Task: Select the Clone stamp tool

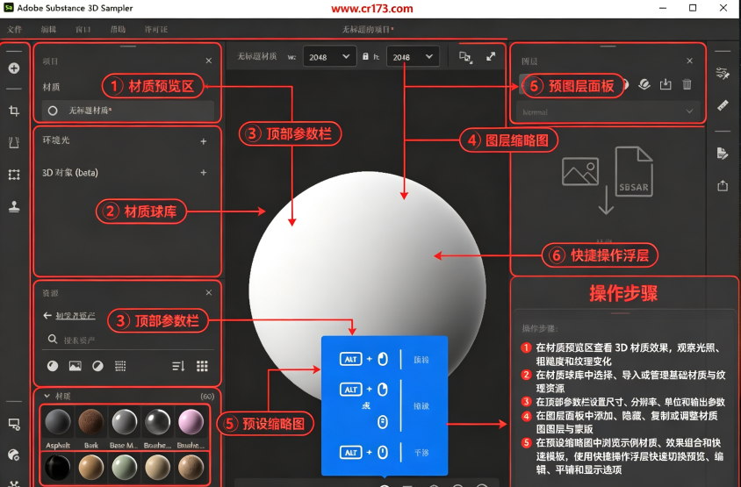Action: coord(14,206)
